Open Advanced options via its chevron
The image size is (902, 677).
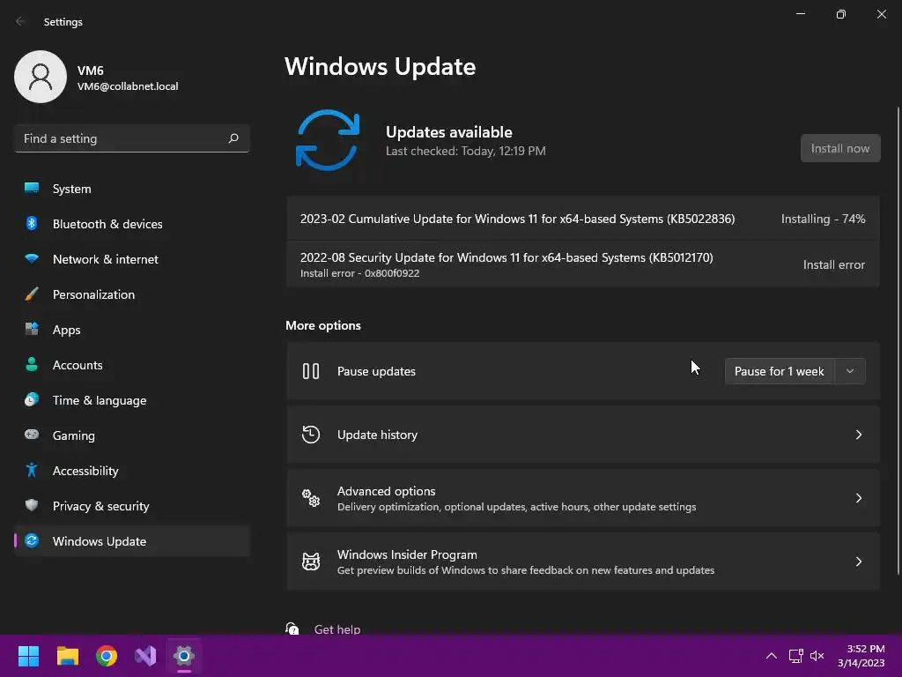pyautogui.click(x=858, y=498)
